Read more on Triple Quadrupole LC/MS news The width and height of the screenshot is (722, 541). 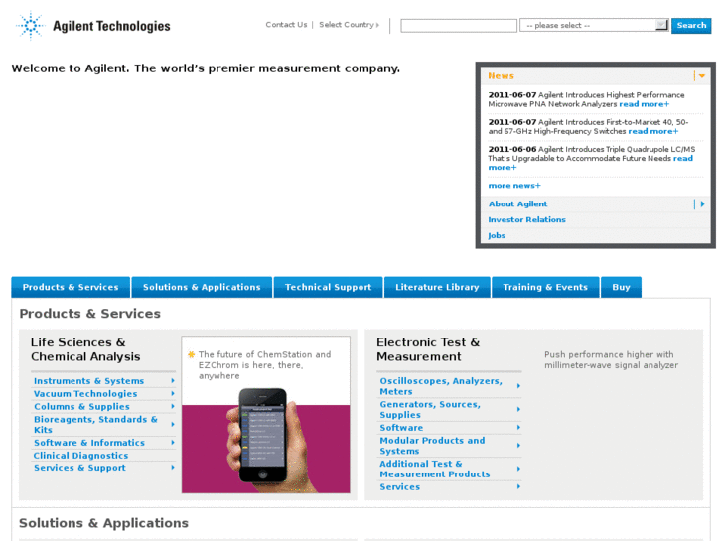tap(683, 159)
